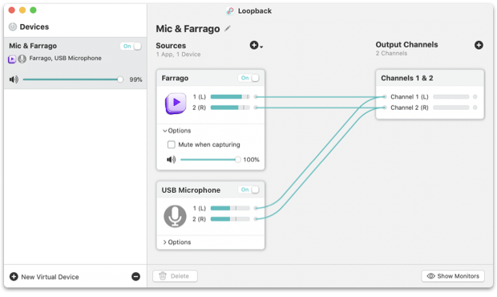The height and width of the screenshot is (297, 497).
Task: Turn off the USB Microphone source switch
Action: pyautogui.click(x=248, y=189)
